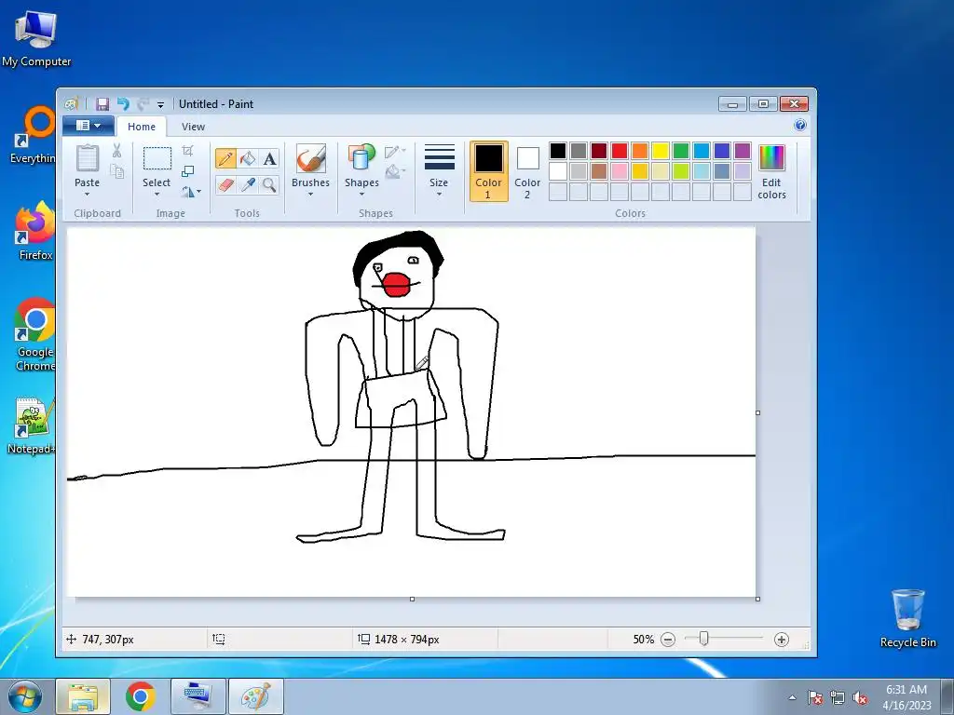Pick the red color swatch
954x715 pixels.
click(x=620, y=150)
